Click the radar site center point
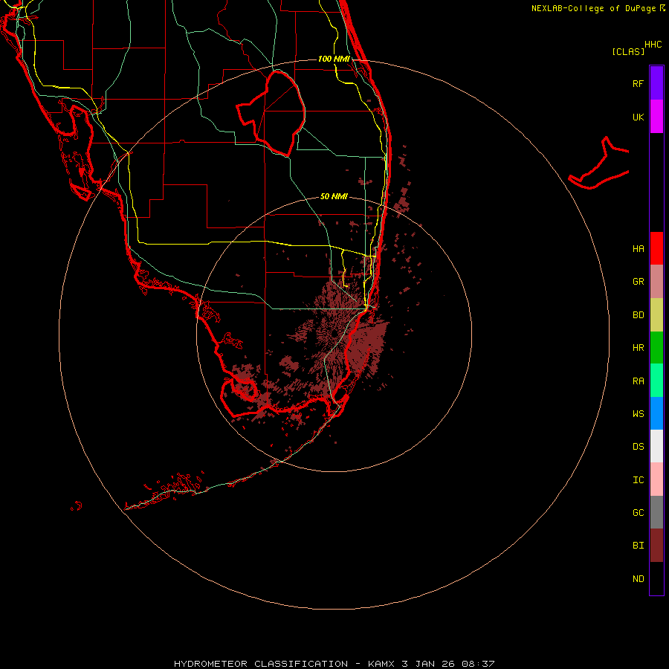The height and width of the screenshot is (669, 669). point(334,334)
